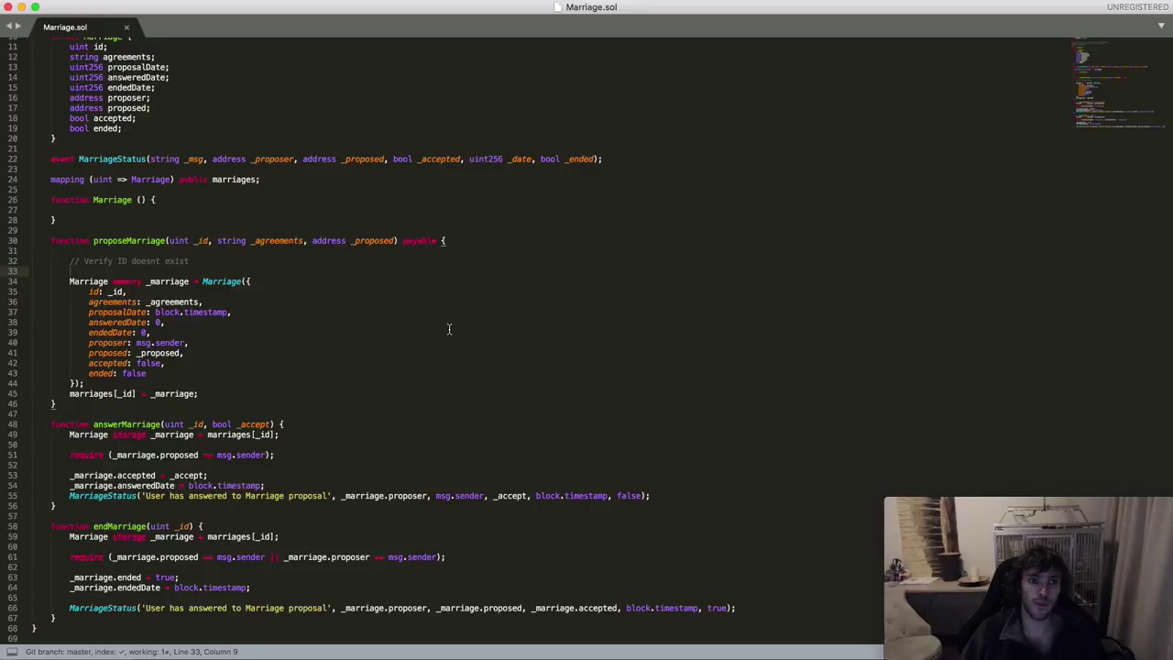Screen dimensions: 1173x660
Task: Click the green zoom window button
Action: click(36, 7)
